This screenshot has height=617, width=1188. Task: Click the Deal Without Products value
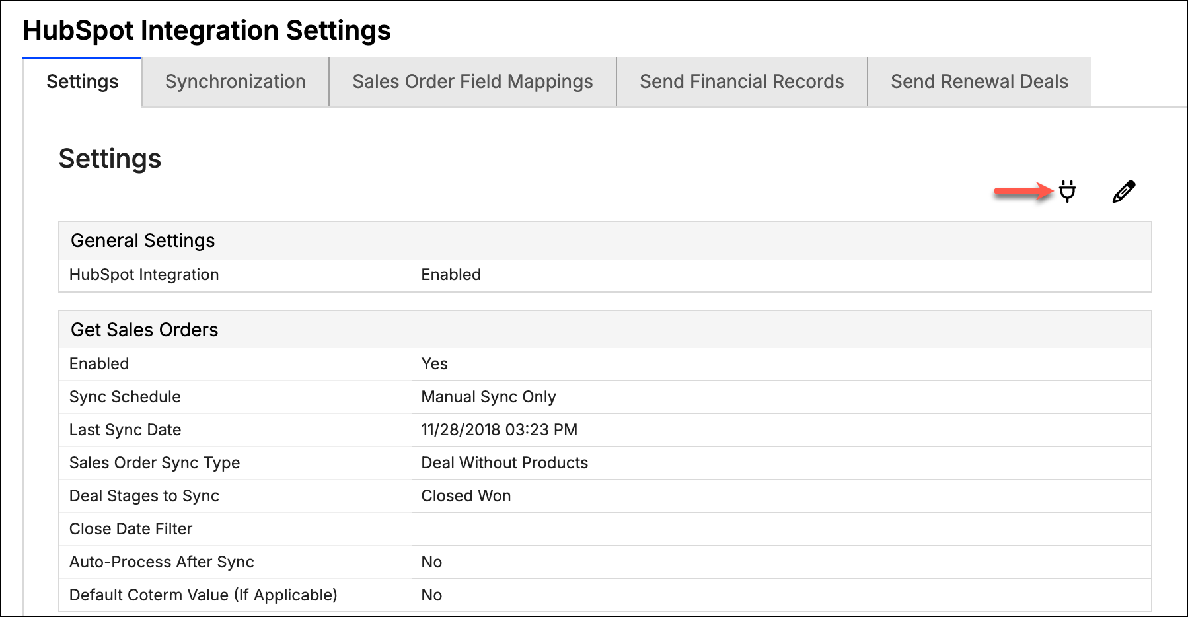(x=504, y=463)
